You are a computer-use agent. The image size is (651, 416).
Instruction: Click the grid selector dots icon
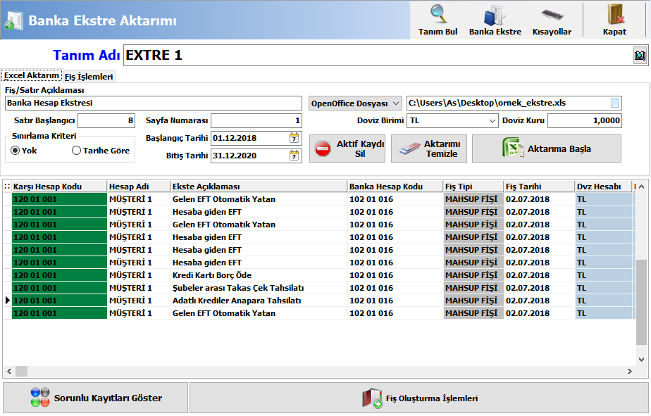pyautogui.click(x=7, y=187)
